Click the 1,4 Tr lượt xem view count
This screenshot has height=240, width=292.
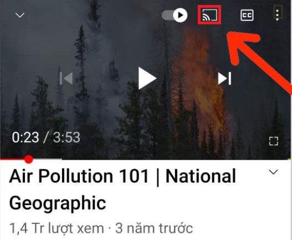57,228
